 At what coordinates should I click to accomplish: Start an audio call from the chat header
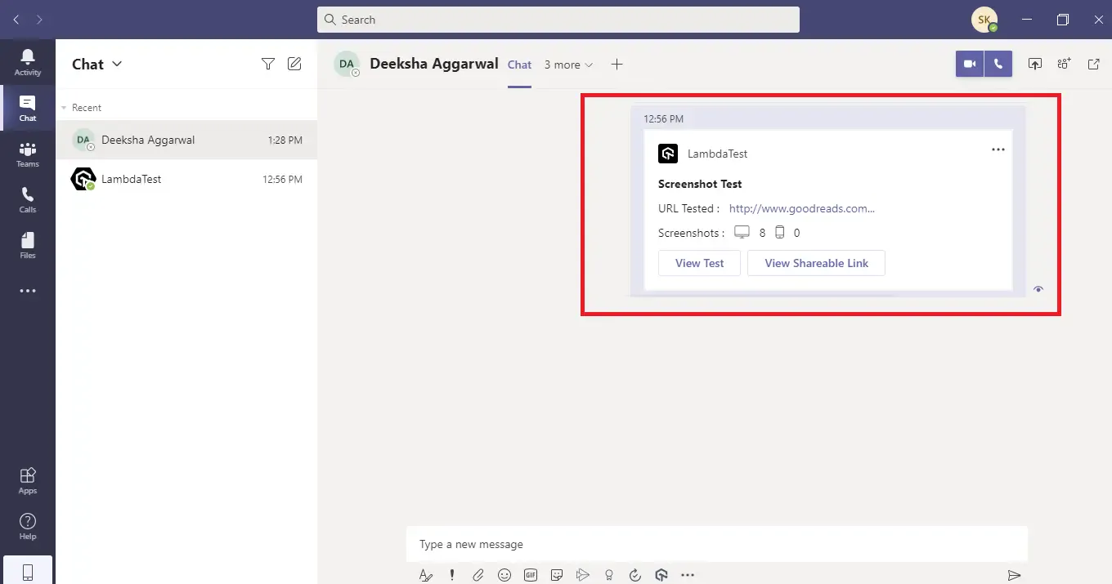998,64
